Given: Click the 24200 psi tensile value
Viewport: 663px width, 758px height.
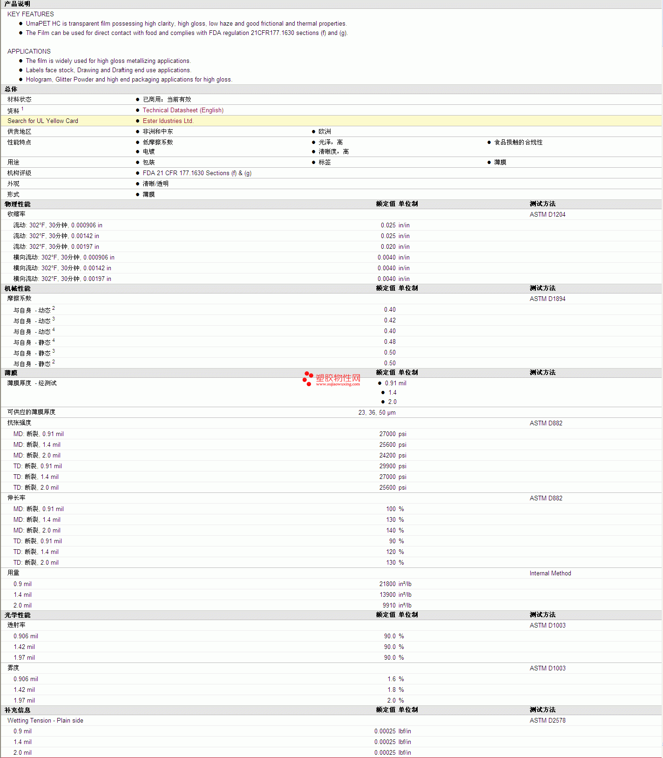Looking at the screenshot, I should pyautogui.click(x=393, y=456).
